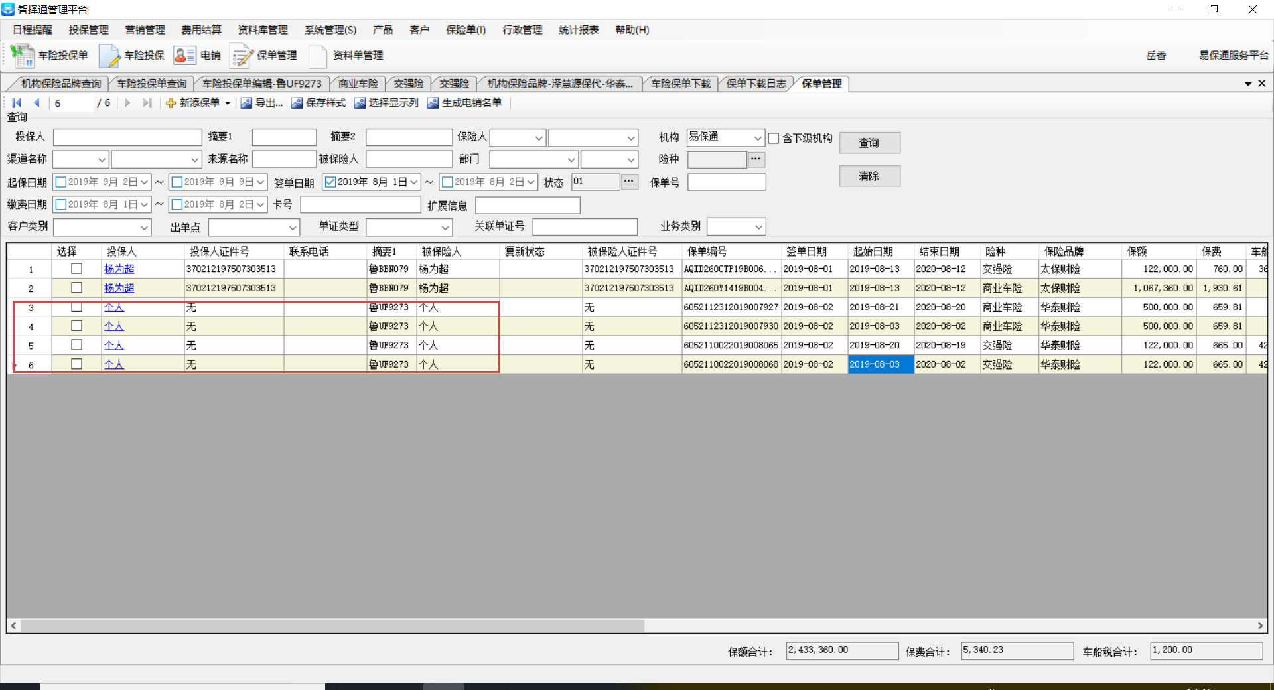Viewport: 1274px width, 690px height.
Task: Click the 资料单管理 blank page icon
Action: (318, 56)
